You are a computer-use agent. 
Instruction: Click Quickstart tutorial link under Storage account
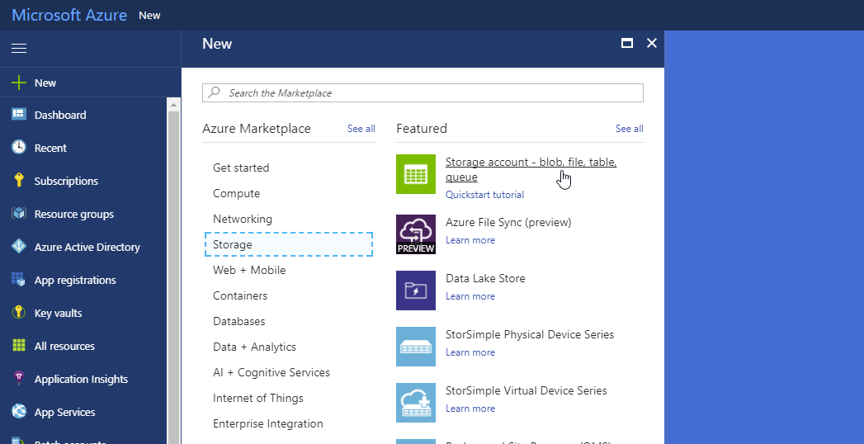pos(484,195)
